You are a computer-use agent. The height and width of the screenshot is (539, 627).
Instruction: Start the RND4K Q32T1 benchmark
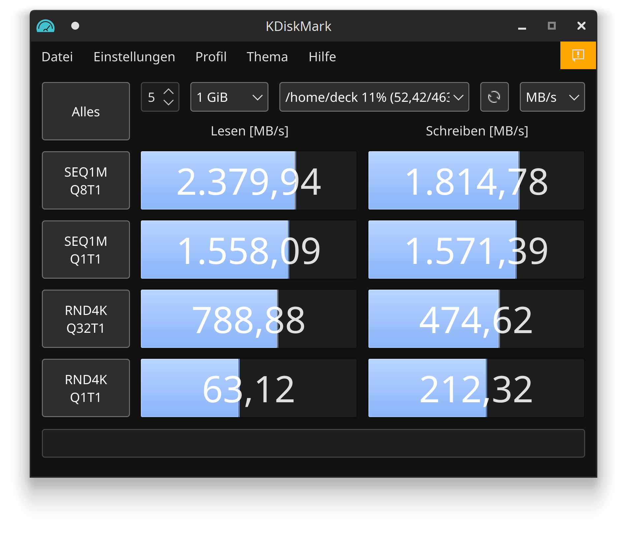tap(85, 319)
